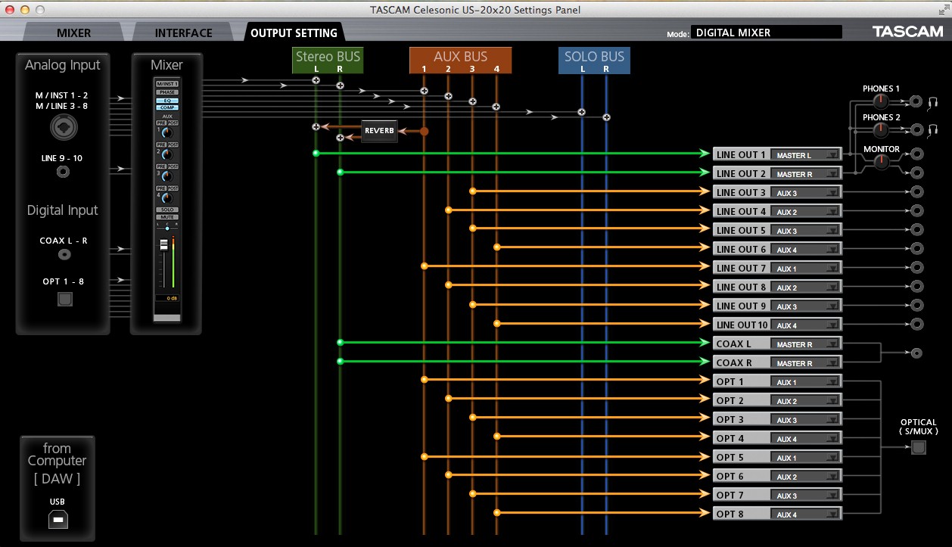Screen dimensions: 952x547
Task: Set AUX 1 send to PRE
Action: click(161, 123)
